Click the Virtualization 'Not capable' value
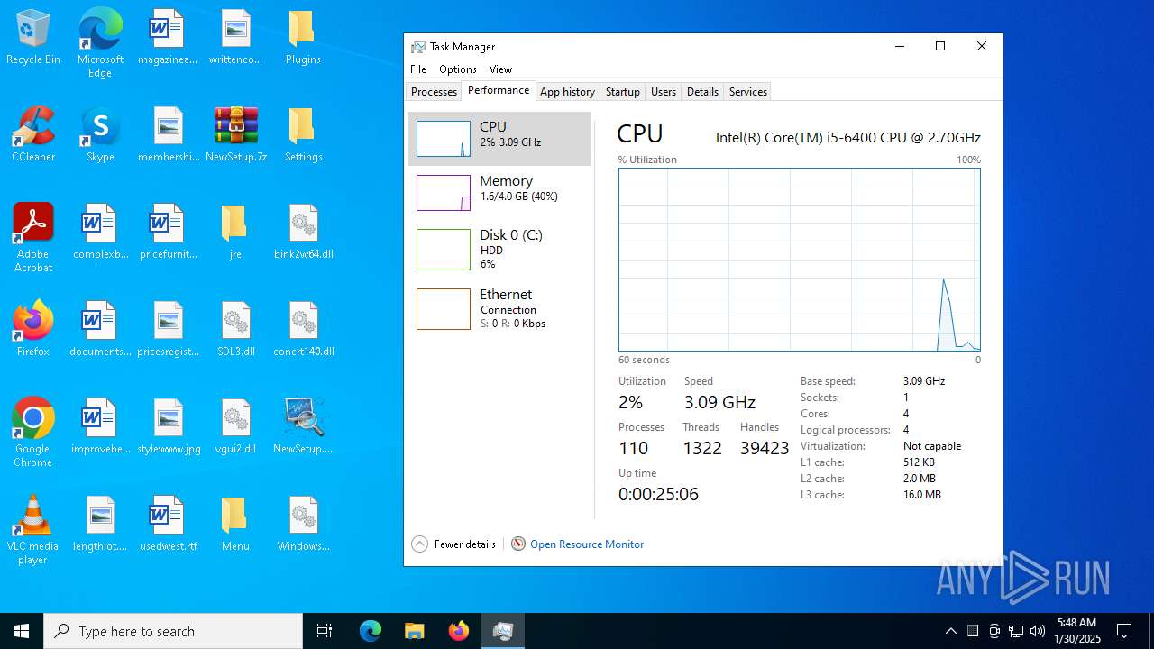Image resolution: width=1154 pixels, height=649 pixels. [932, 446]
